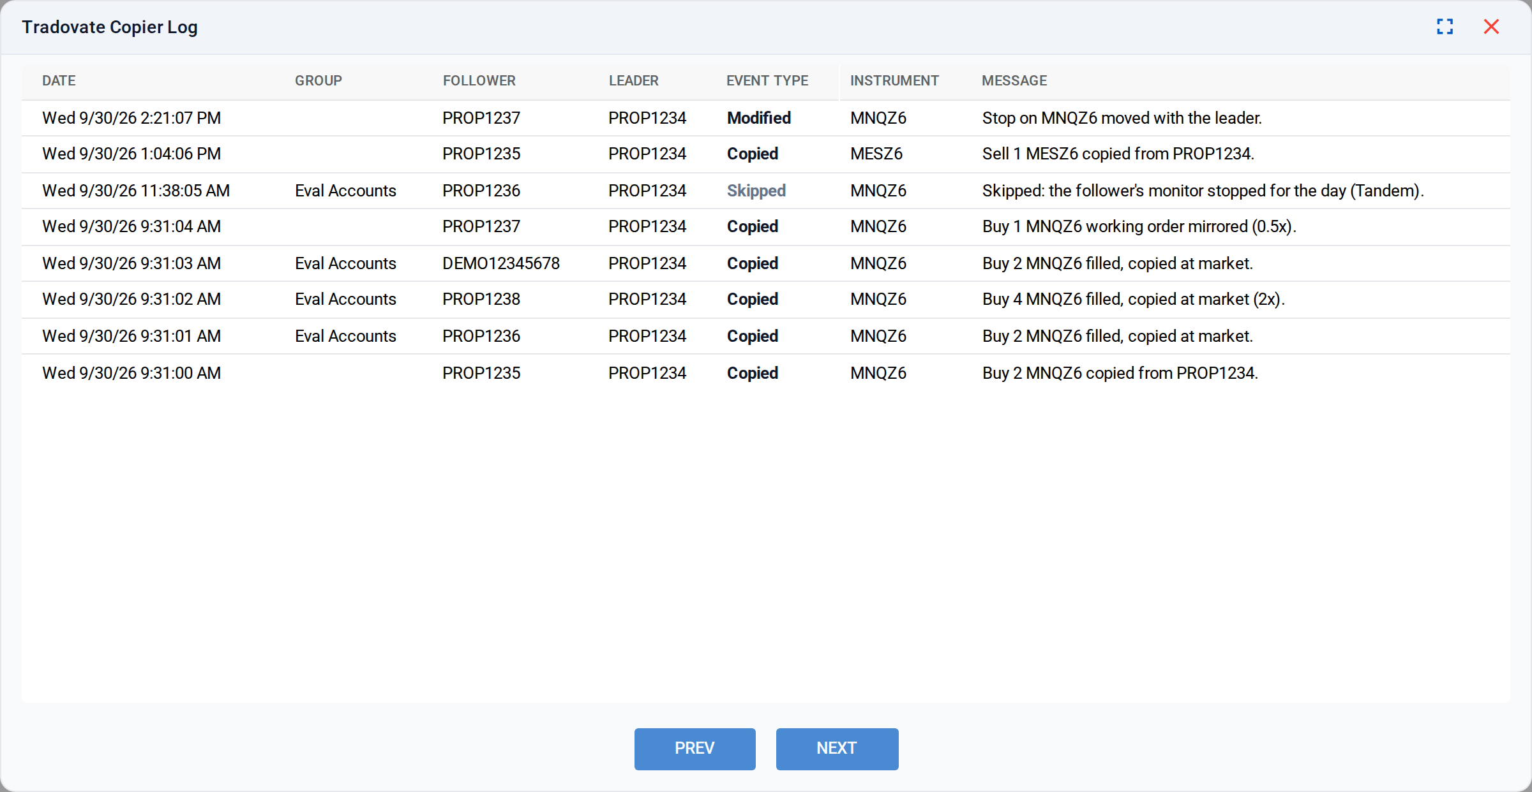Select the 'Wed 9/30/26 9:31:04 AM' date cell
This screenshot has width=1532, height=792.
coord(131,226)
